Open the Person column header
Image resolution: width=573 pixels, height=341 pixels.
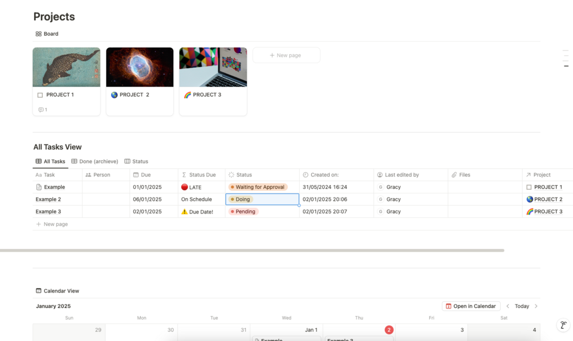(106, 175)
